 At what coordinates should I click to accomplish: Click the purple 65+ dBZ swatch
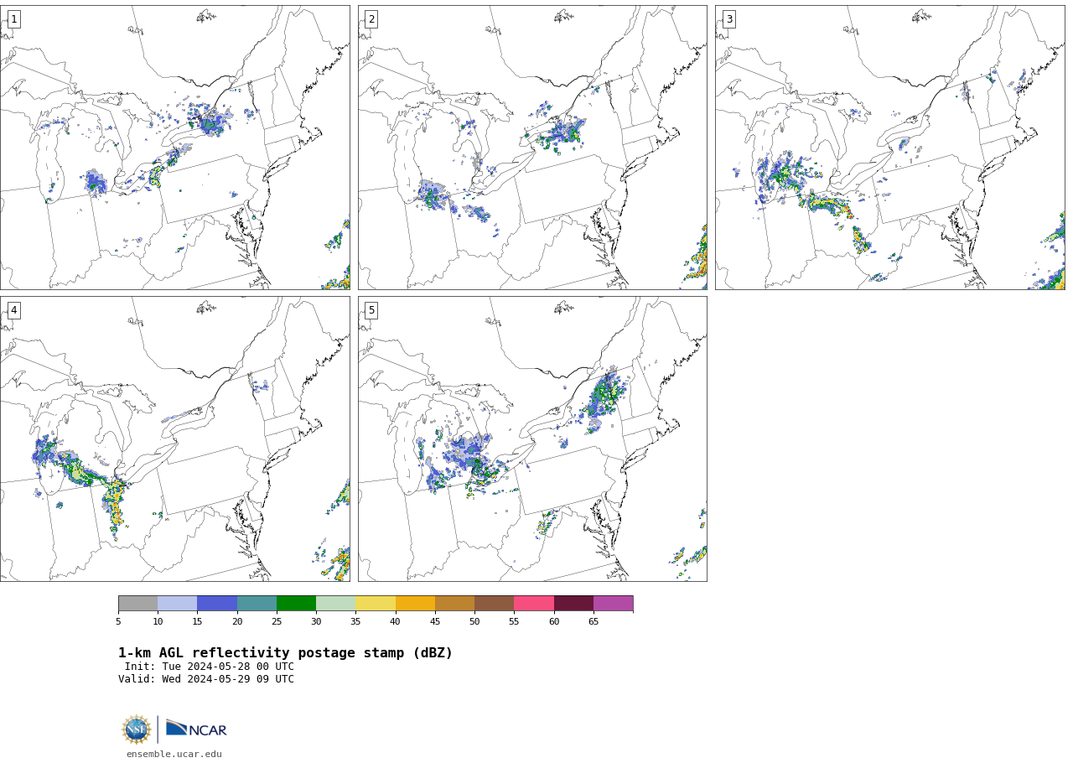click(x=613, y=604)
